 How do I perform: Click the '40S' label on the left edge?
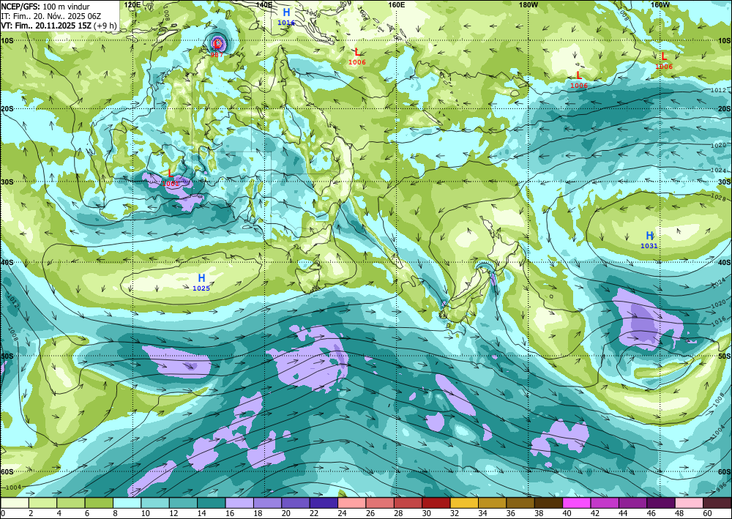point(7,262)
